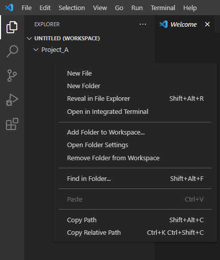The width and height of the screenshot is (220, 260).
Task: Select Reveal in File Explorer
Action: point(135,99)
